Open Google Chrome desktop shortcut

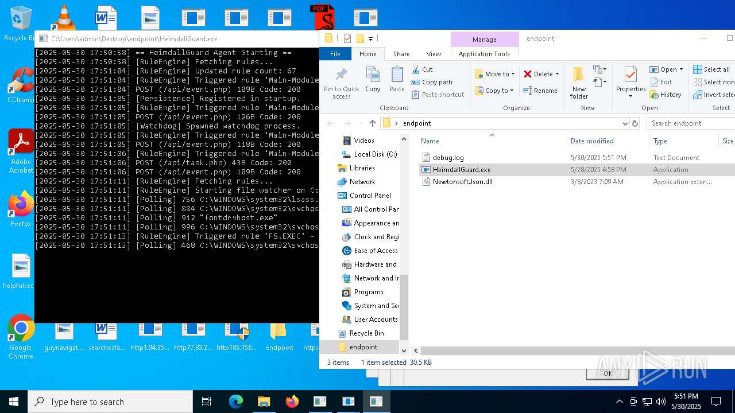click(21, 337)
